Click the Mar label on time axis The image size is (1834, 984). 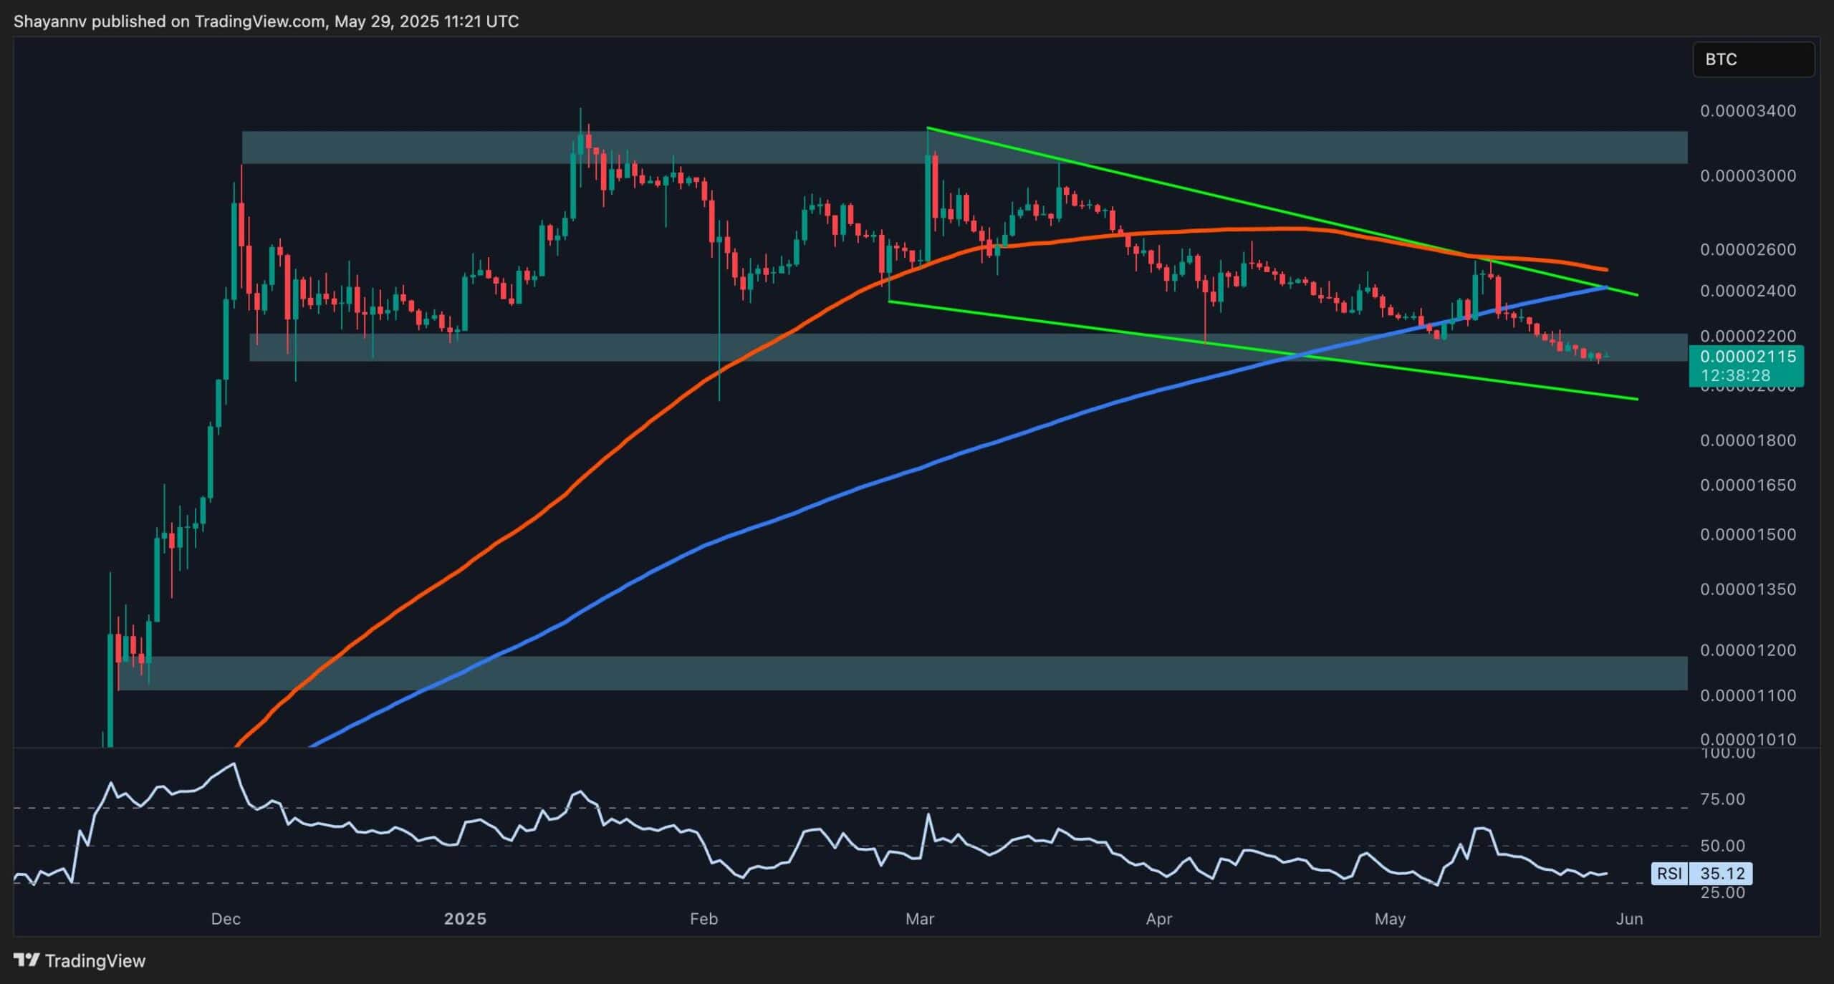(920, 919)
